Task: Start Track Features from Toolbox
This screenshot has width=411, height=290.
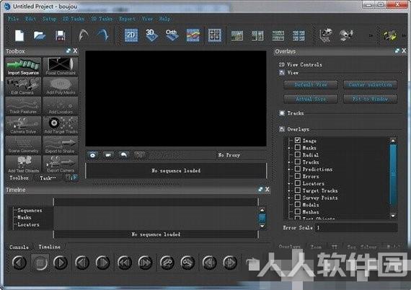Action: coord(23,106)
